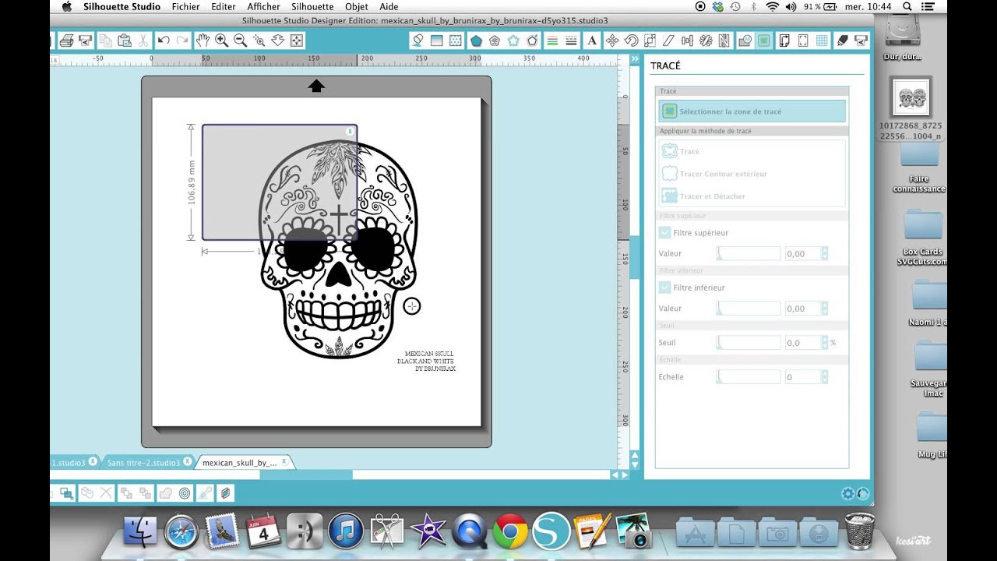This screenshot has height=561, width=997.
Task: Open the Objet menu
Action: click(357, 6)
